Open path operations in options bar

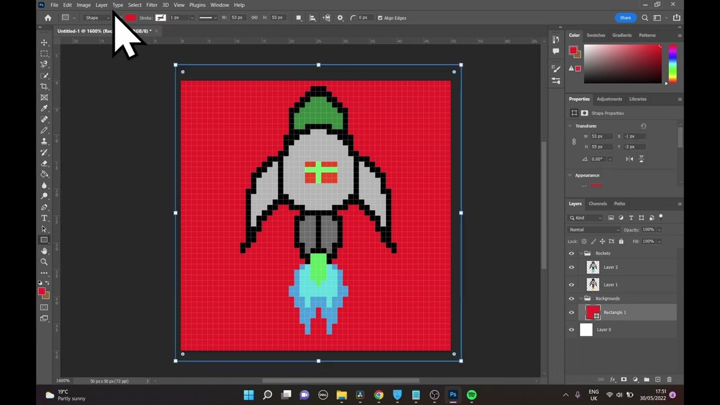click(299, 17)
